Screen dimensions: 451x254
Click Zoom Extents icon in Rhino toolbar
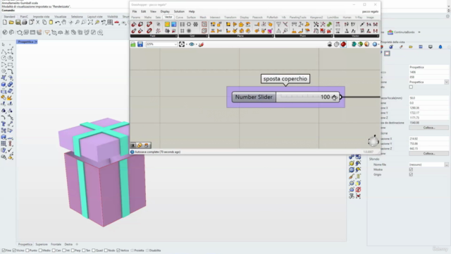coord(90,22)
